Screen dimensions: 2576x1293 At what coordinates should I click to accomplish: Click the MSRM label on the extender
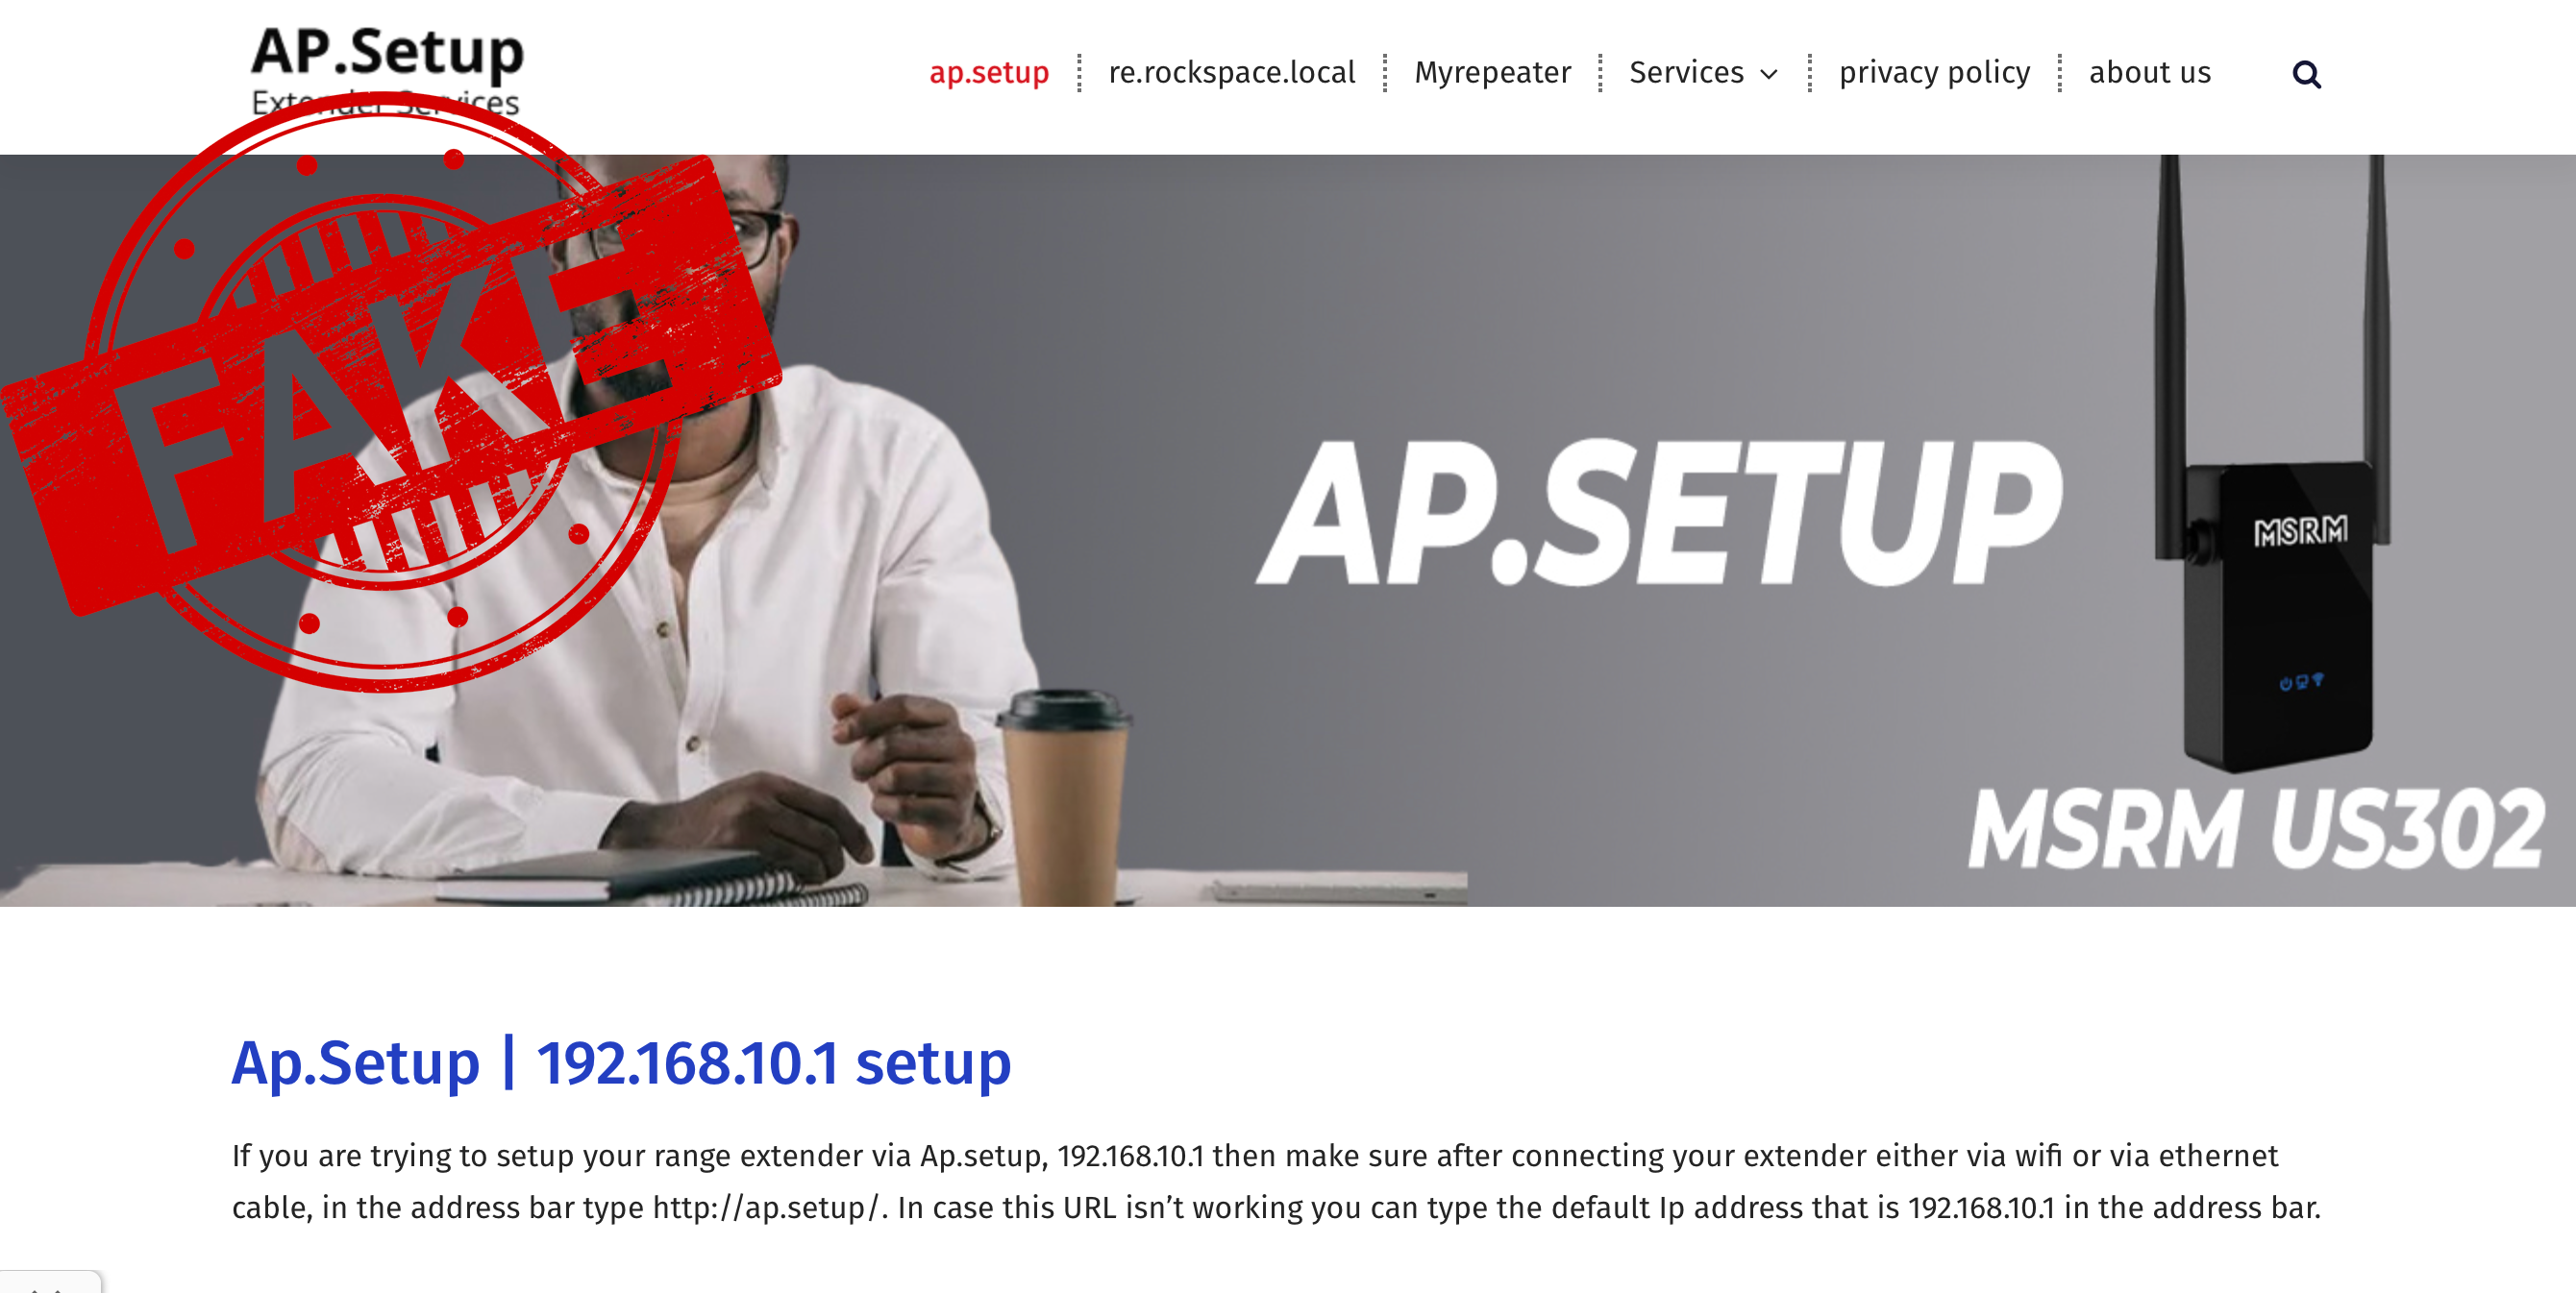2300,530
